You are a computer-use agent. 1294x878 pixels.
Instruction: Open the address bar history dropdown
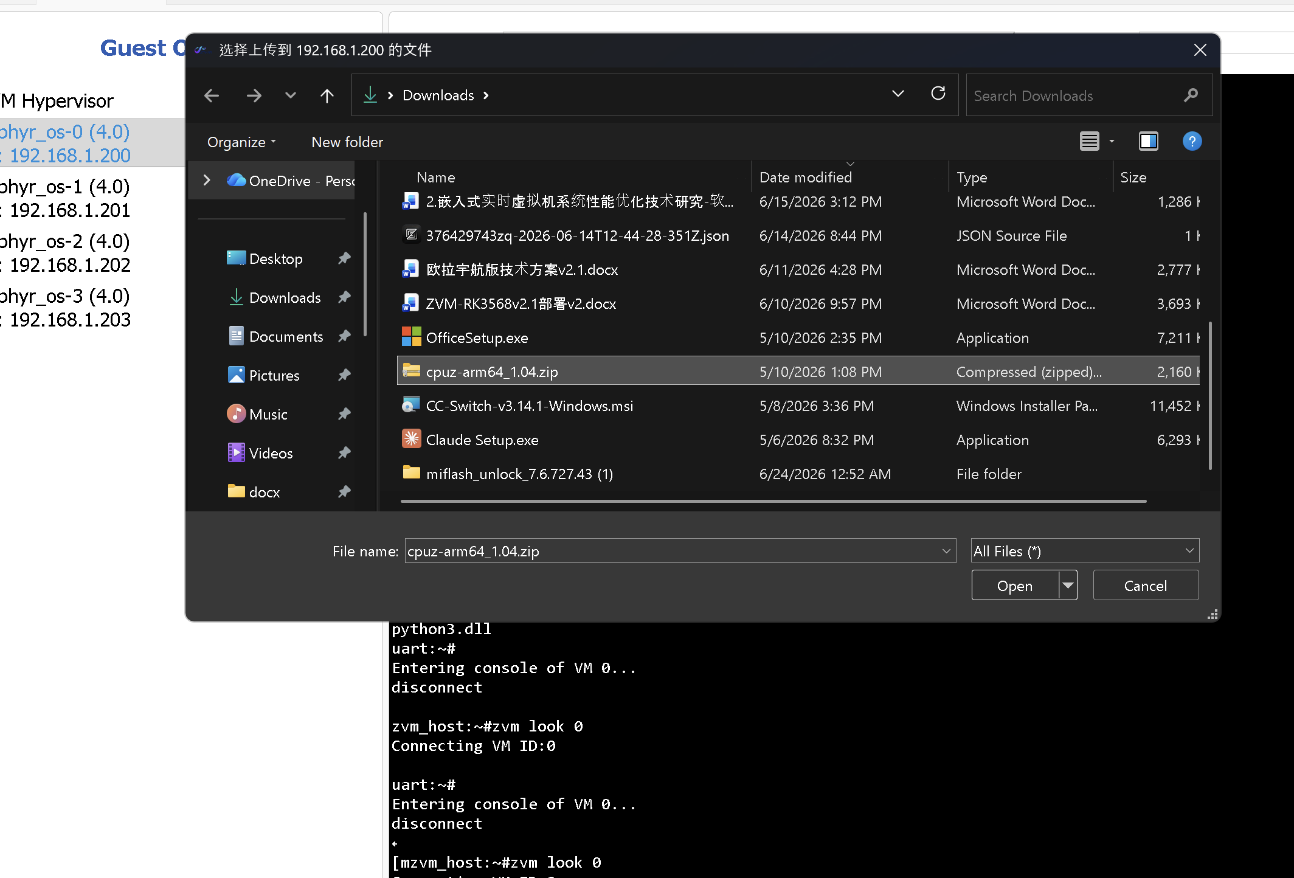click(898, 94)
